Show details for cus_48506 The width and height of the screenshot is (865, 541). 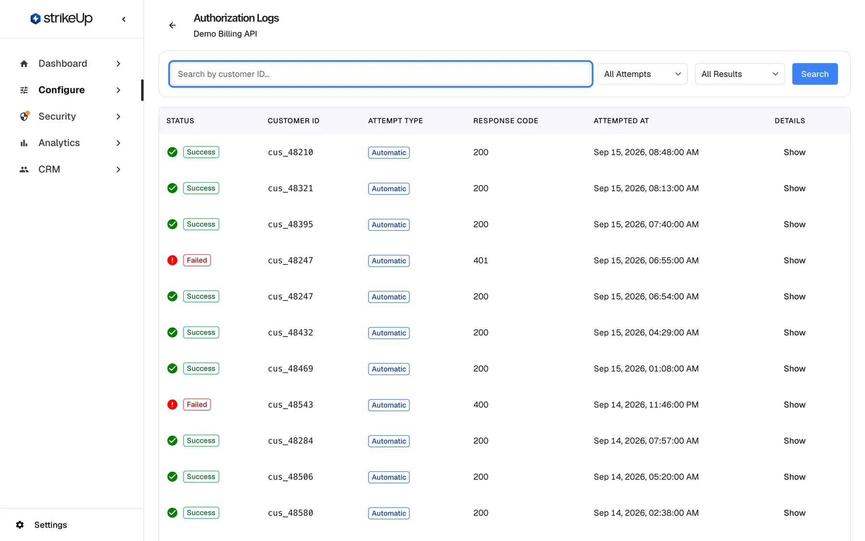tap(794, 477)
